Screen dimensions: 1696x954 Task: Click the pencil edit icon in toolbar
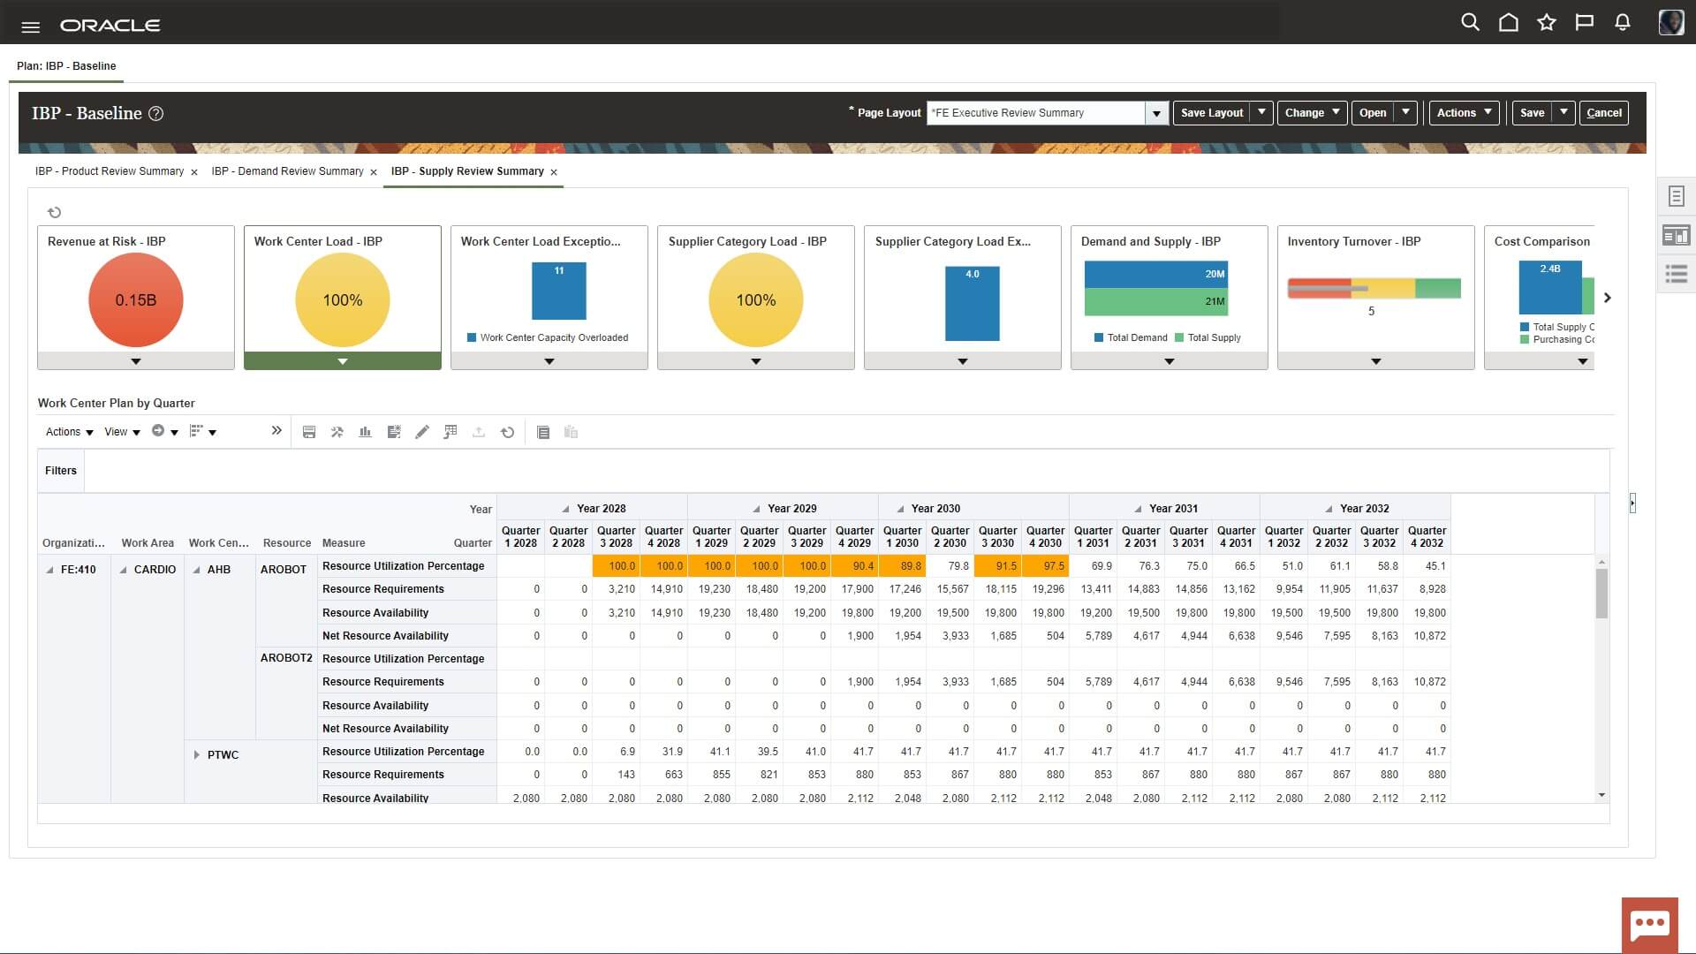pyautogui.click(x=422, y=432)
